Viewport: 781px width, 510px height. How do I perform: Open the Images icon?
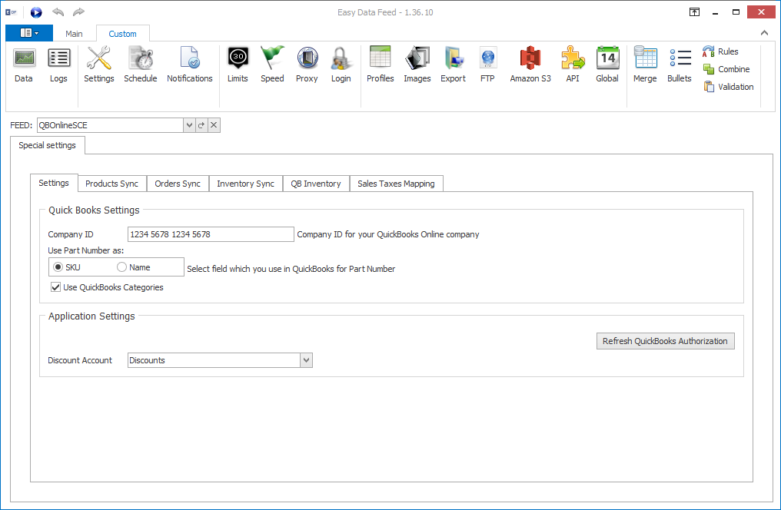(x=417, y=65)
